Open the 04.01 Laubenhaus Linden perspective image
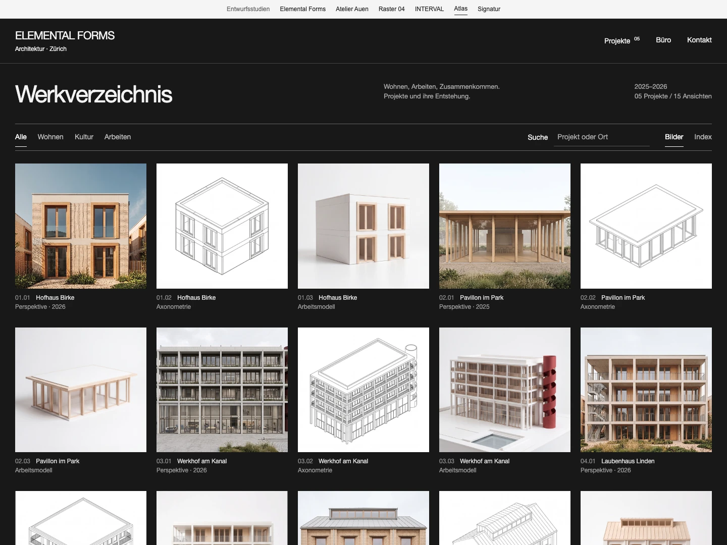Image resolution: width=727 pixels, height=545 pixels. click(646, 390)
